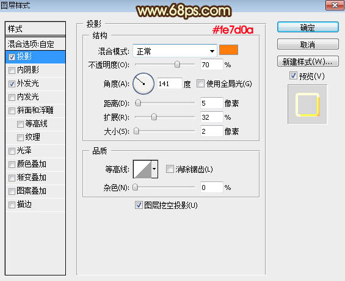Enable the 图案叠加 pattern overlay checkbox

12,191
